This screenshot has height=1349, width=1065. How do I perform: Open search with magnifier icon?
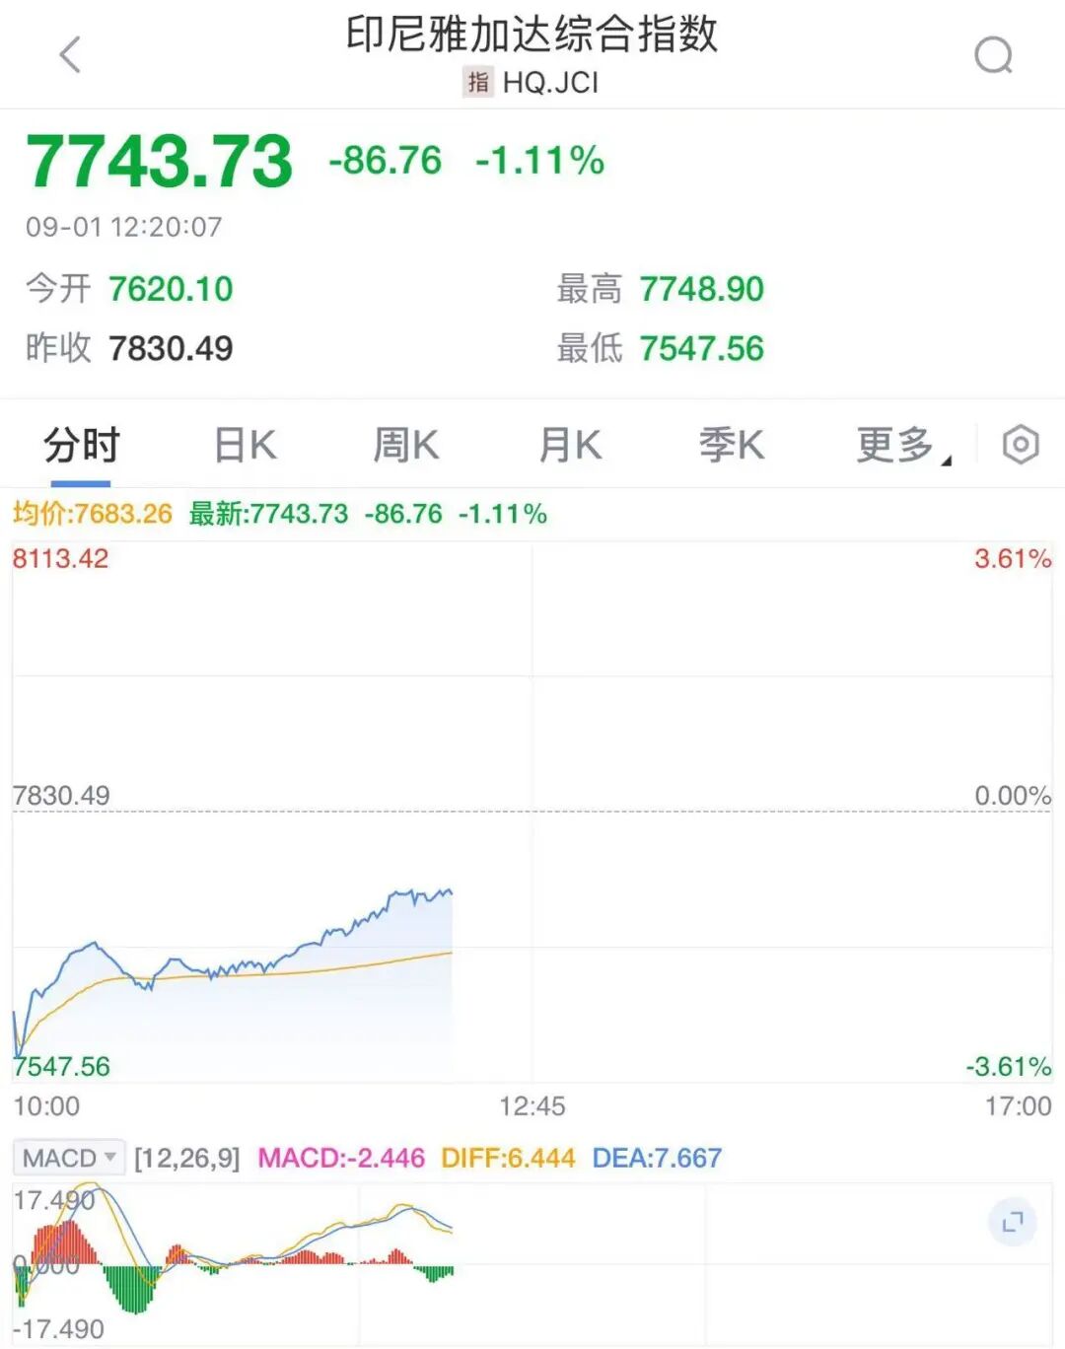click(x=993, y=55)
